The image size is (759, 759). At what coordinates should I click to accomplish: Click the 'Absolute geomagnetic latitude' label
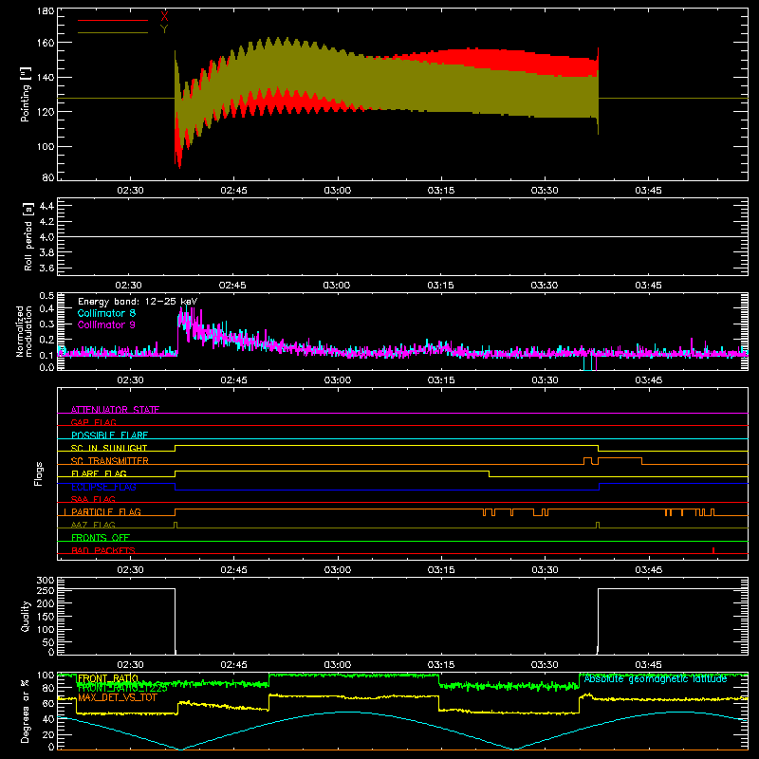[656, 679]
